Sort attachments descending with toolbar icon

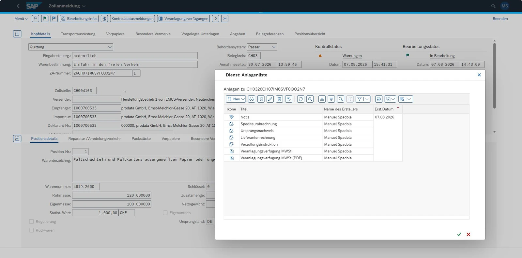click(x=331, y=99)
